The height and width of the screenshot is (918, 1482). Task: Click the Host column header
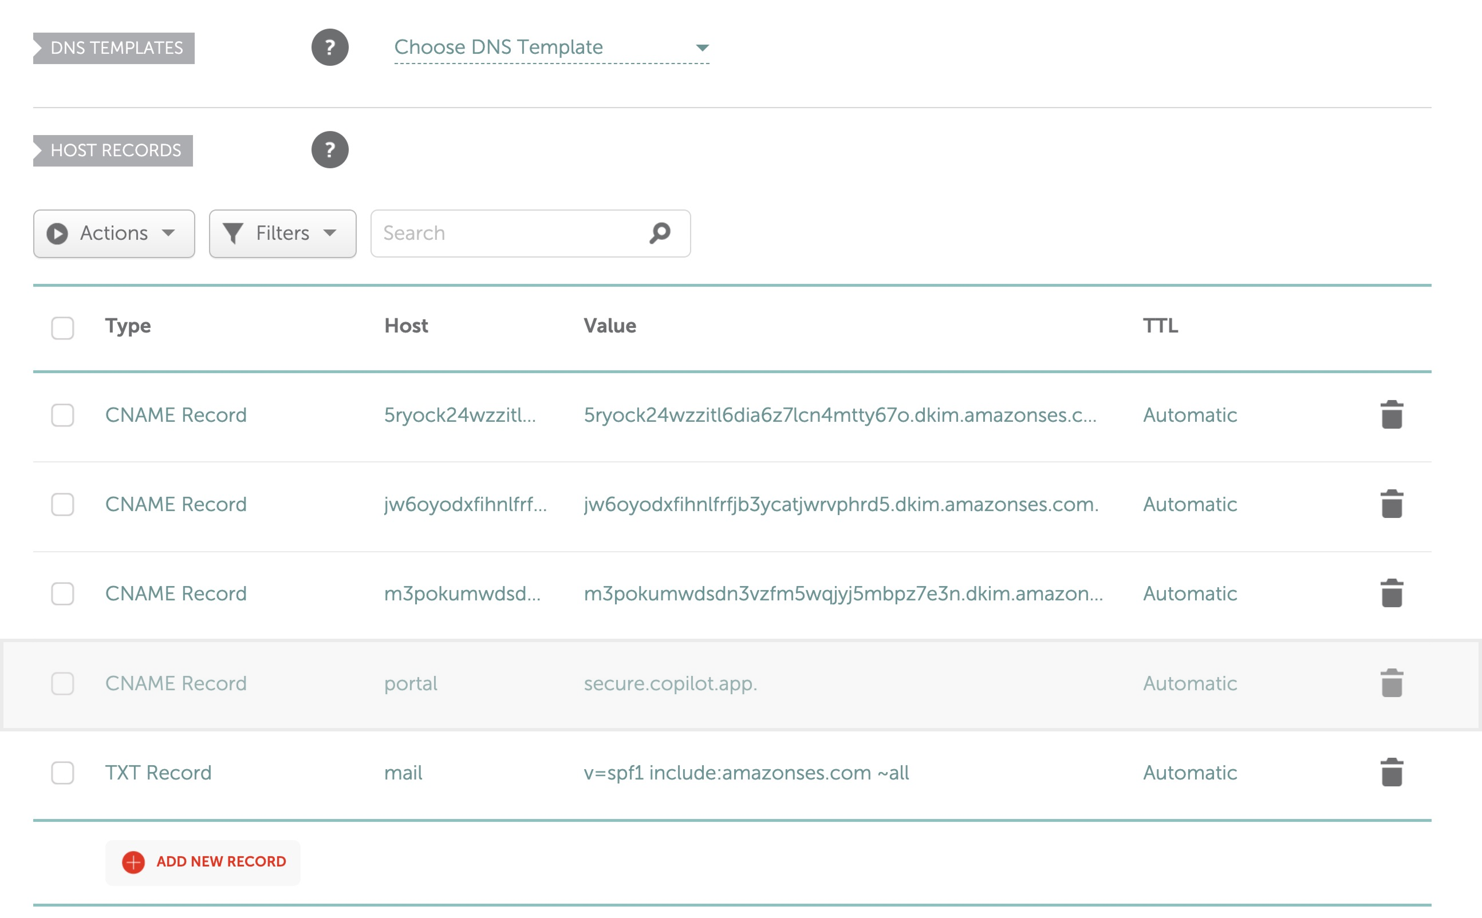click(406, 326)
